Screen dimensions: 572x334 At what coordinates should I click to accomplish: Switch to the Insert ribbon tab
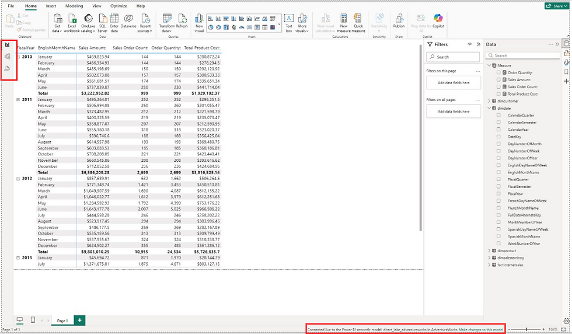click(x=51, y=6)
